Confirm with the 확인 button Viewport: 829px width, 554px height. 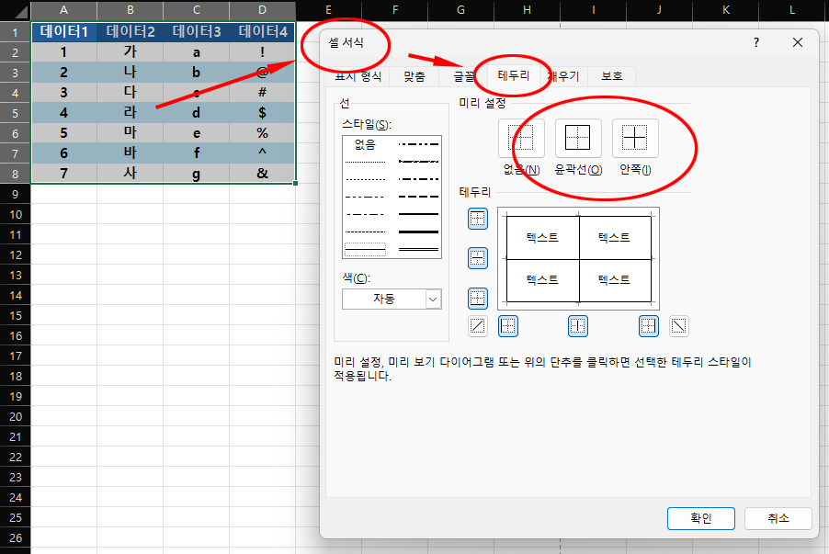(701, 518)
